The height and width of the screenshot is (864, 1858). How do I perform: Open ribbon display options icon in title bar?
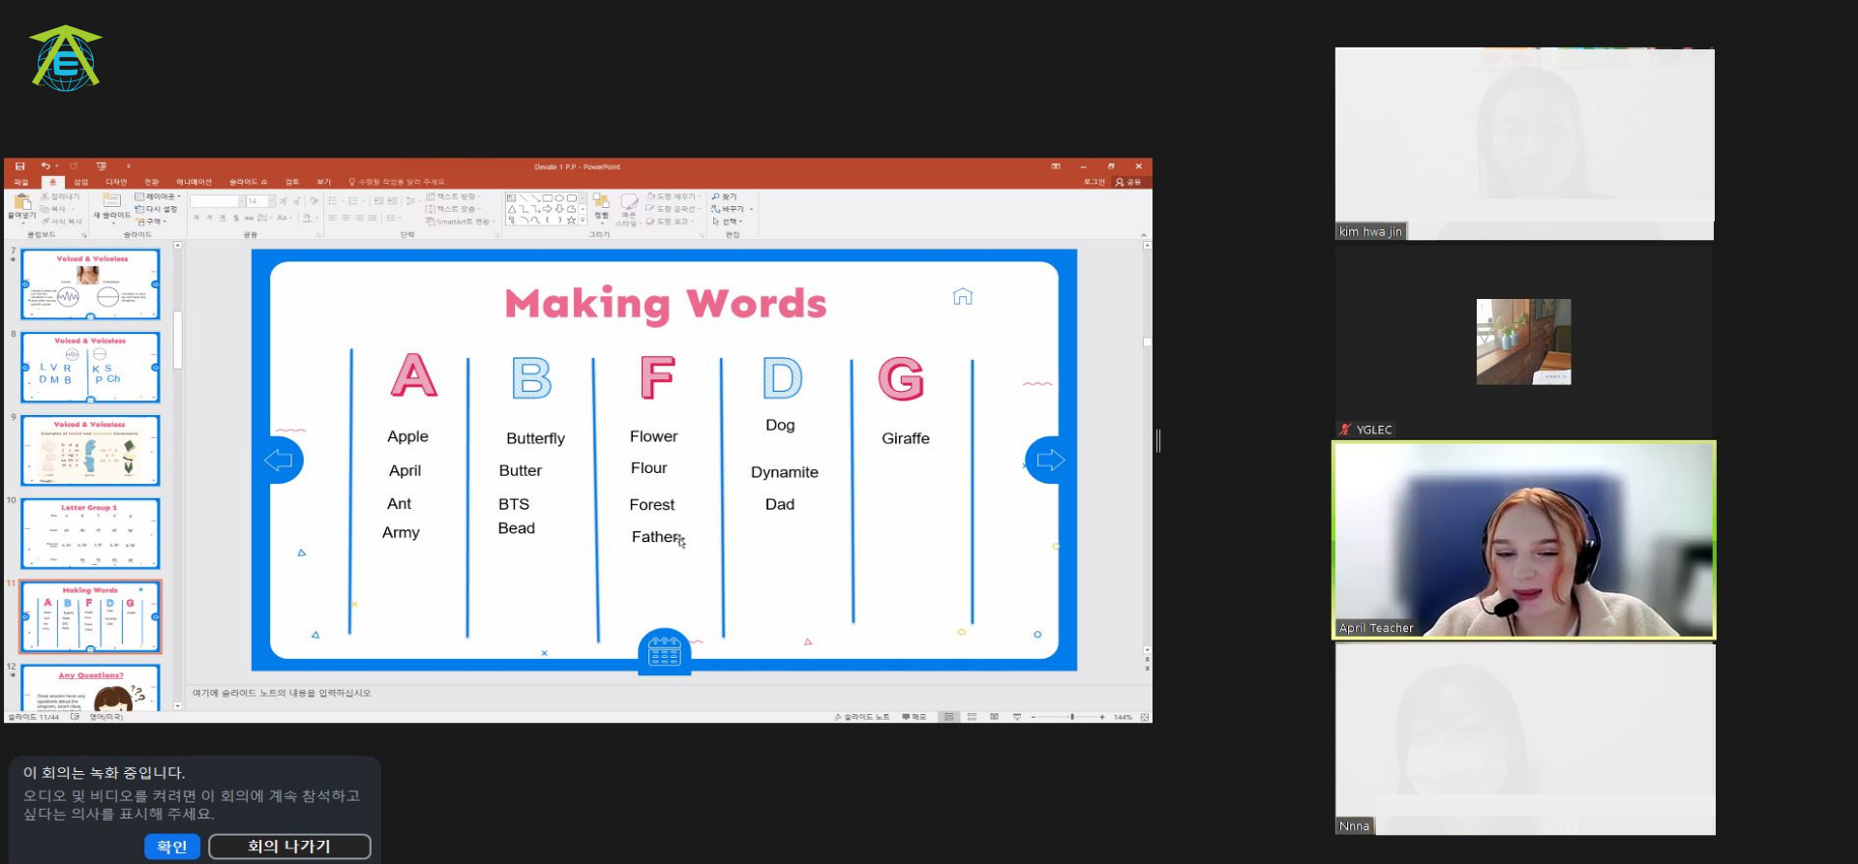tap(1056, 166)
